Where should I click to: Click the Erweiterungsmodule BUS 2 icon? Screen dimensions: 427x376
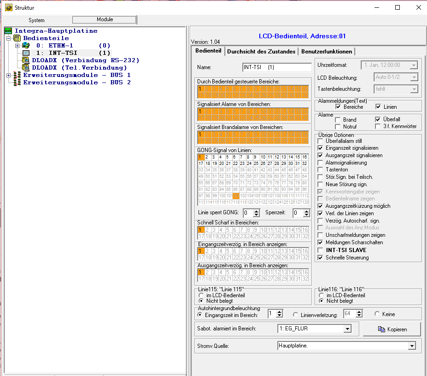point(17,82)
